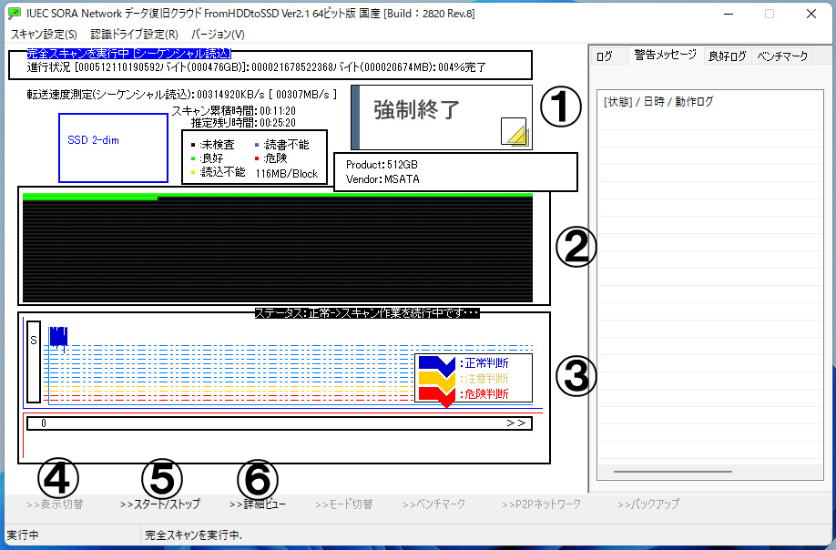836x550 pixels.
Task: Switch to the ログ tab
Action: pos(605,56)
